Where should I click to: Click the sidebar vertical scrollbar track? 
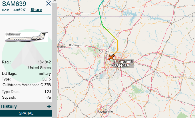point(55,59)
